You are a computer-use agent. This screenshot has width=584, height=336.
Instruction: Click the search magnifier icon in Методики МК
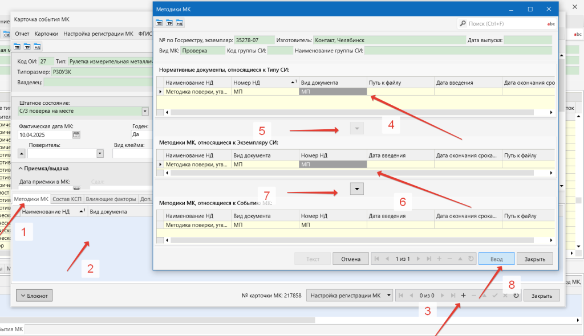click(463, 23)
